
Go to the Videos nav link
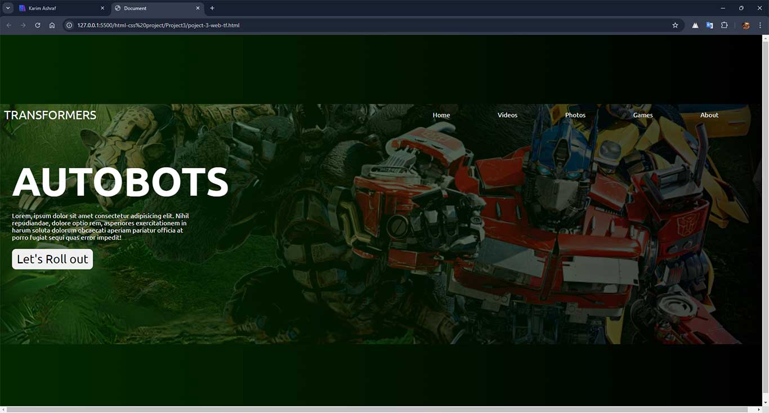[507, 115]
